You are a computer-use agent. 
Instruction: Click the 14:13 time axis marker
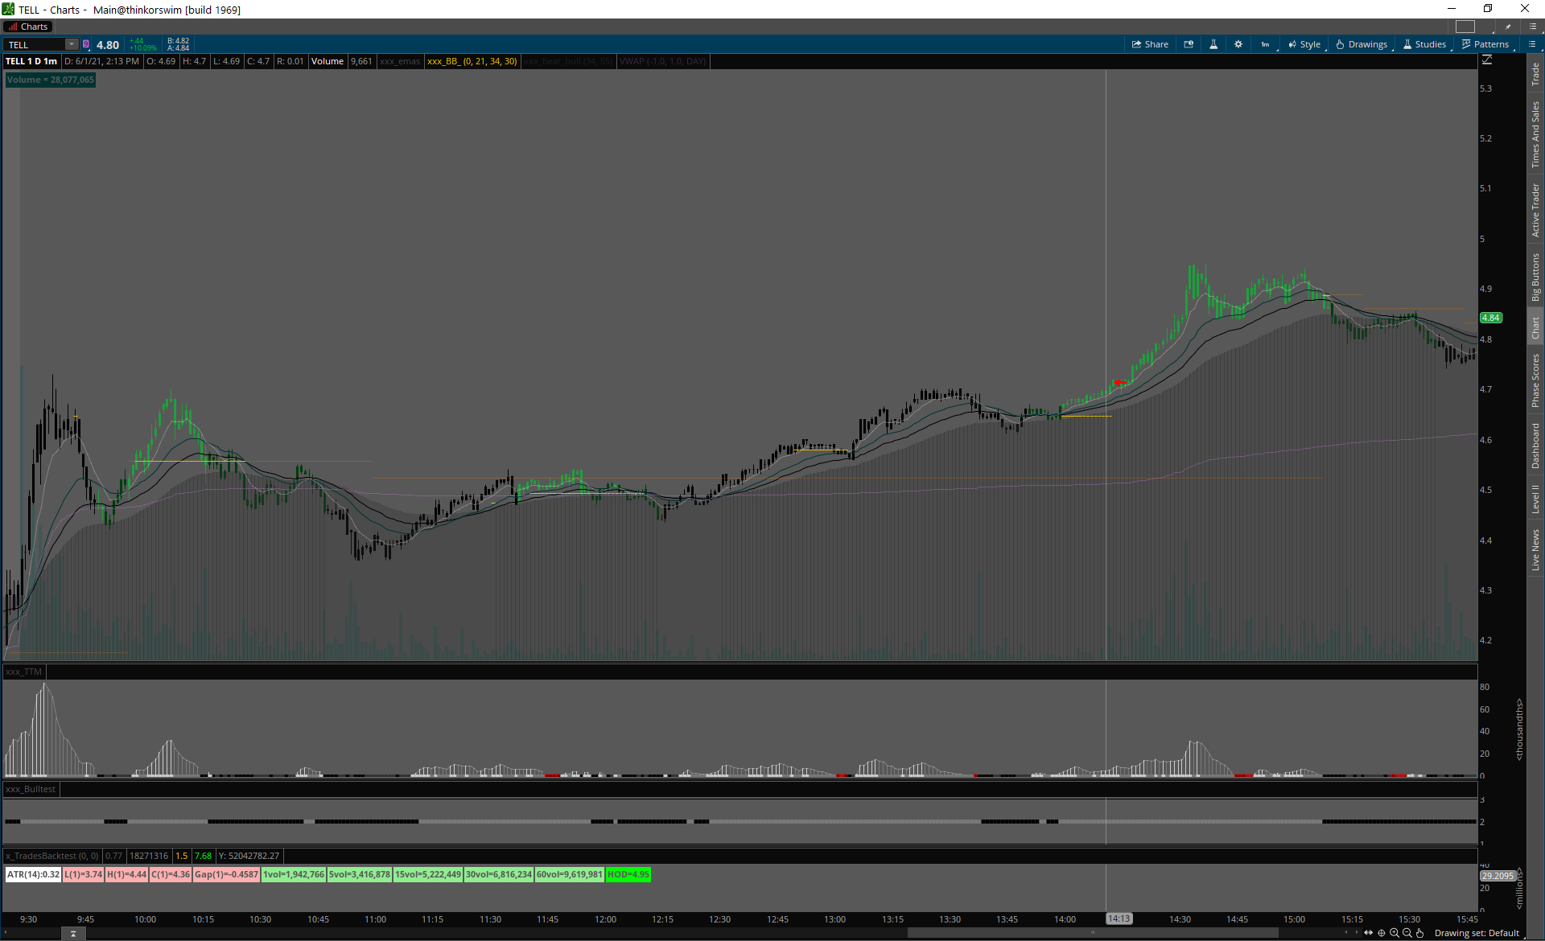1119,918
